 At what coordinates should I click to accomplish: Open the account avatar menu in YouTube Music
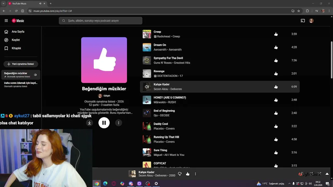[311, 21]
